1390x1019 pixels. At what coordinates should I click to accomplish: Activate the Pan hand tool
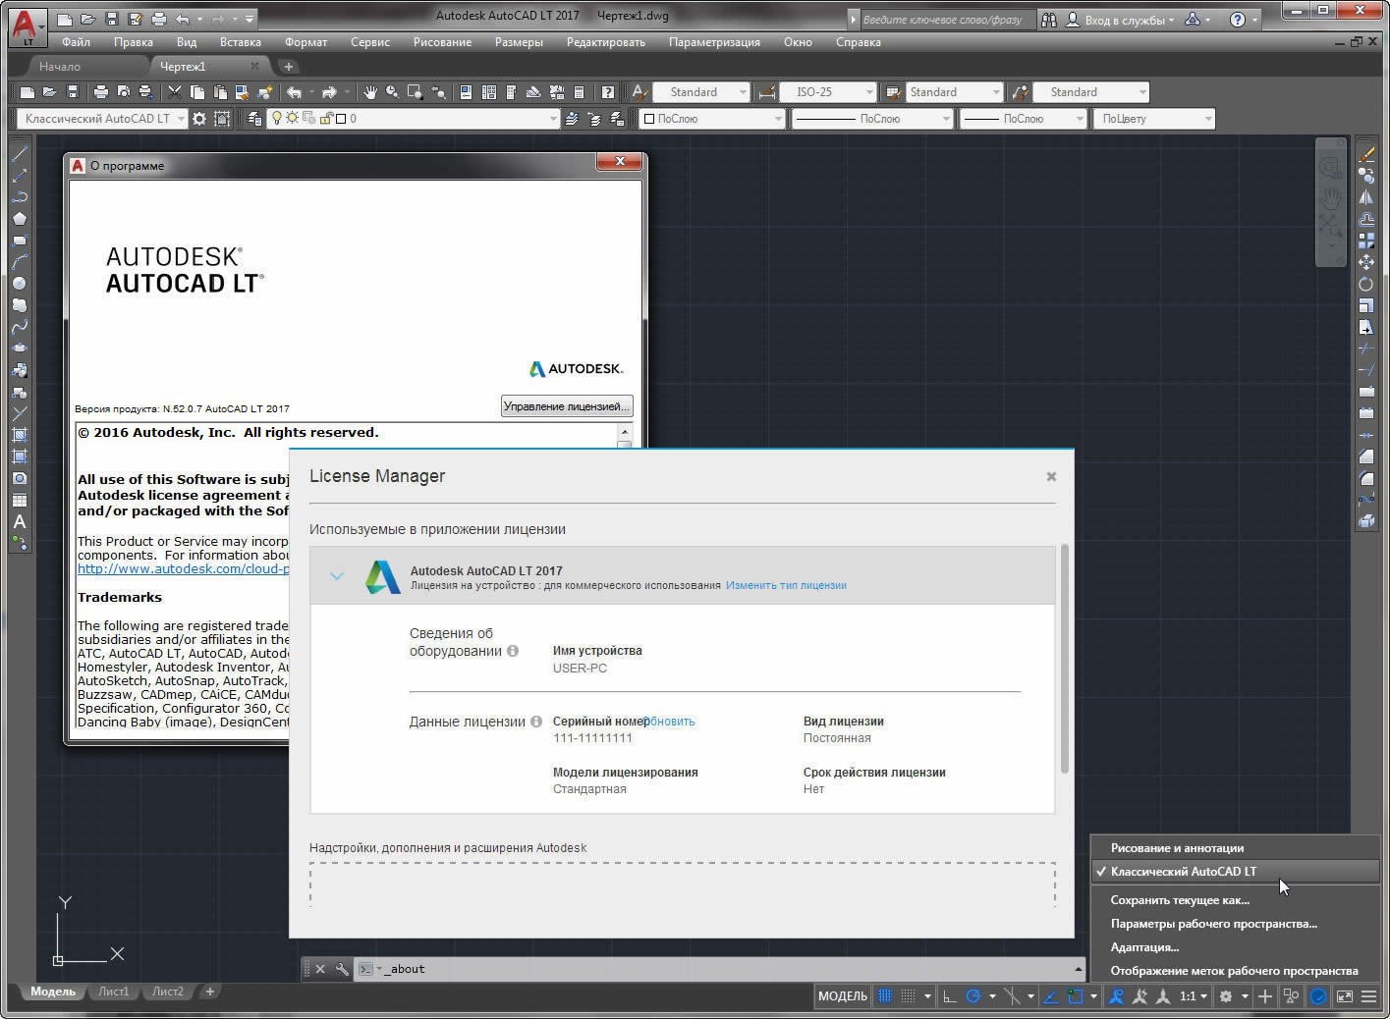(370, 92)
